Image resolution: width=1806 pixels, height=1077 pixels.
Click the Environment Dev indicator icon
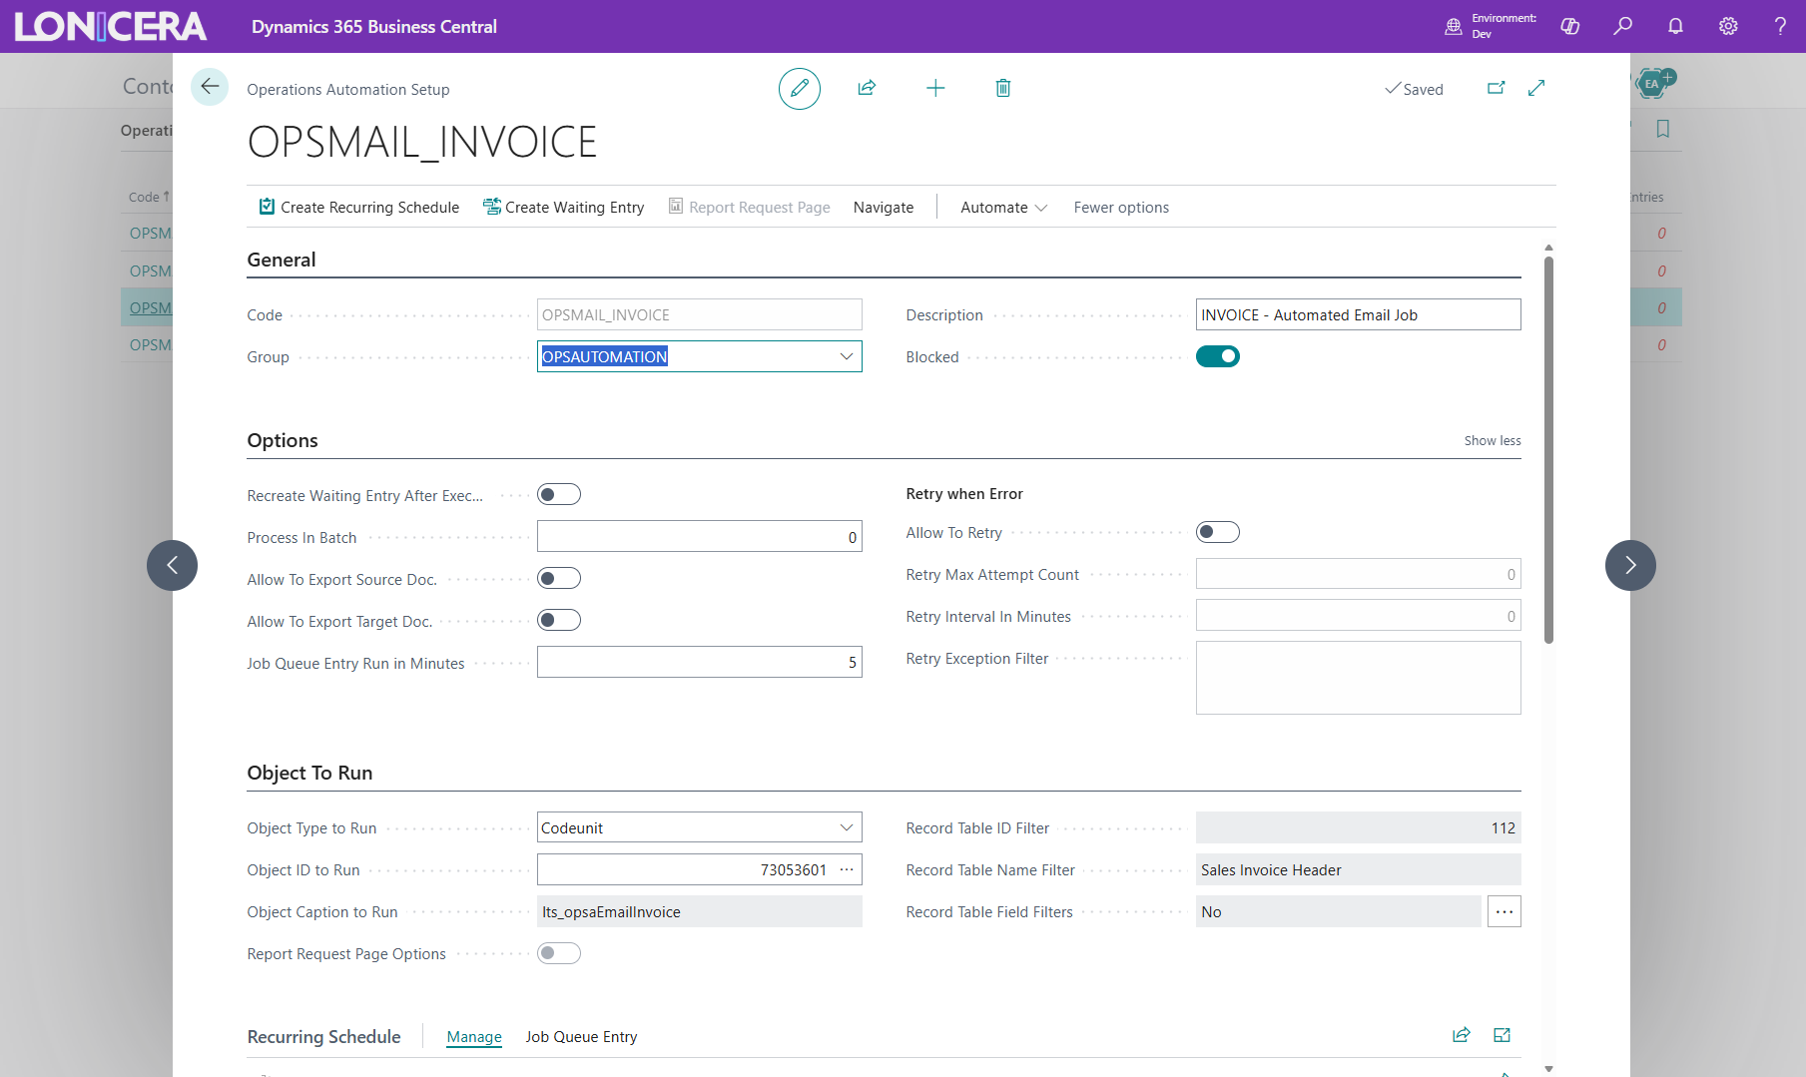pos(1454,27)
